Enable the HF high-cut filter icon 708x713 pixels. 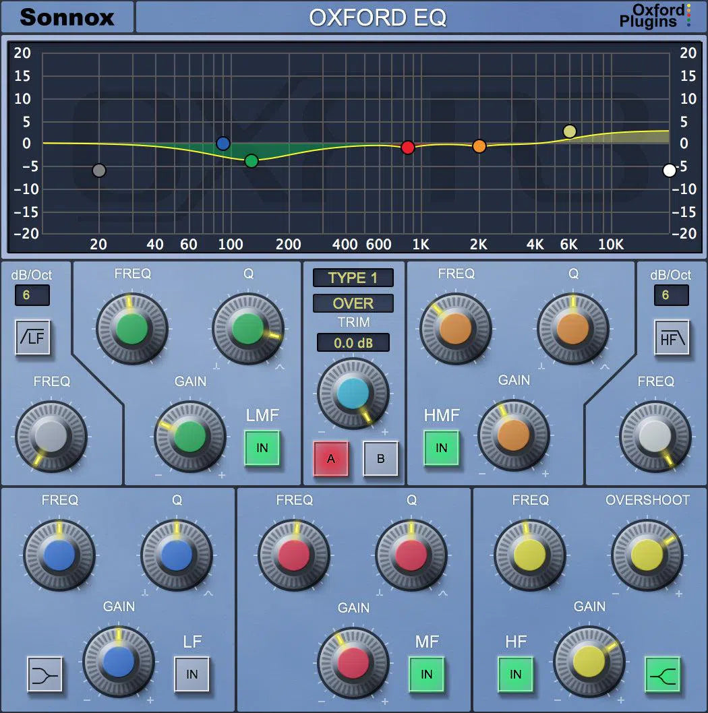pyautogui.click(x=672, y=338)
